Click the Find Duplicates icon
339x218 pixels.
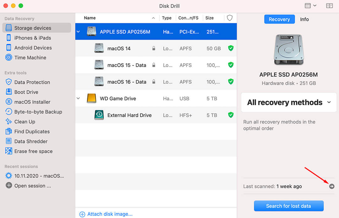point(9,131)
